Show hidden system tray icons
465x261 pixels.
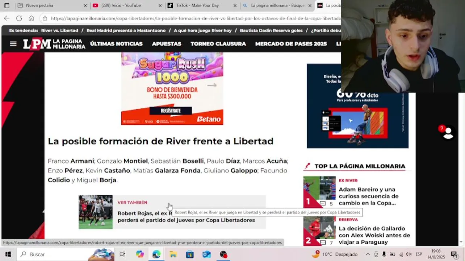point(368,254)
